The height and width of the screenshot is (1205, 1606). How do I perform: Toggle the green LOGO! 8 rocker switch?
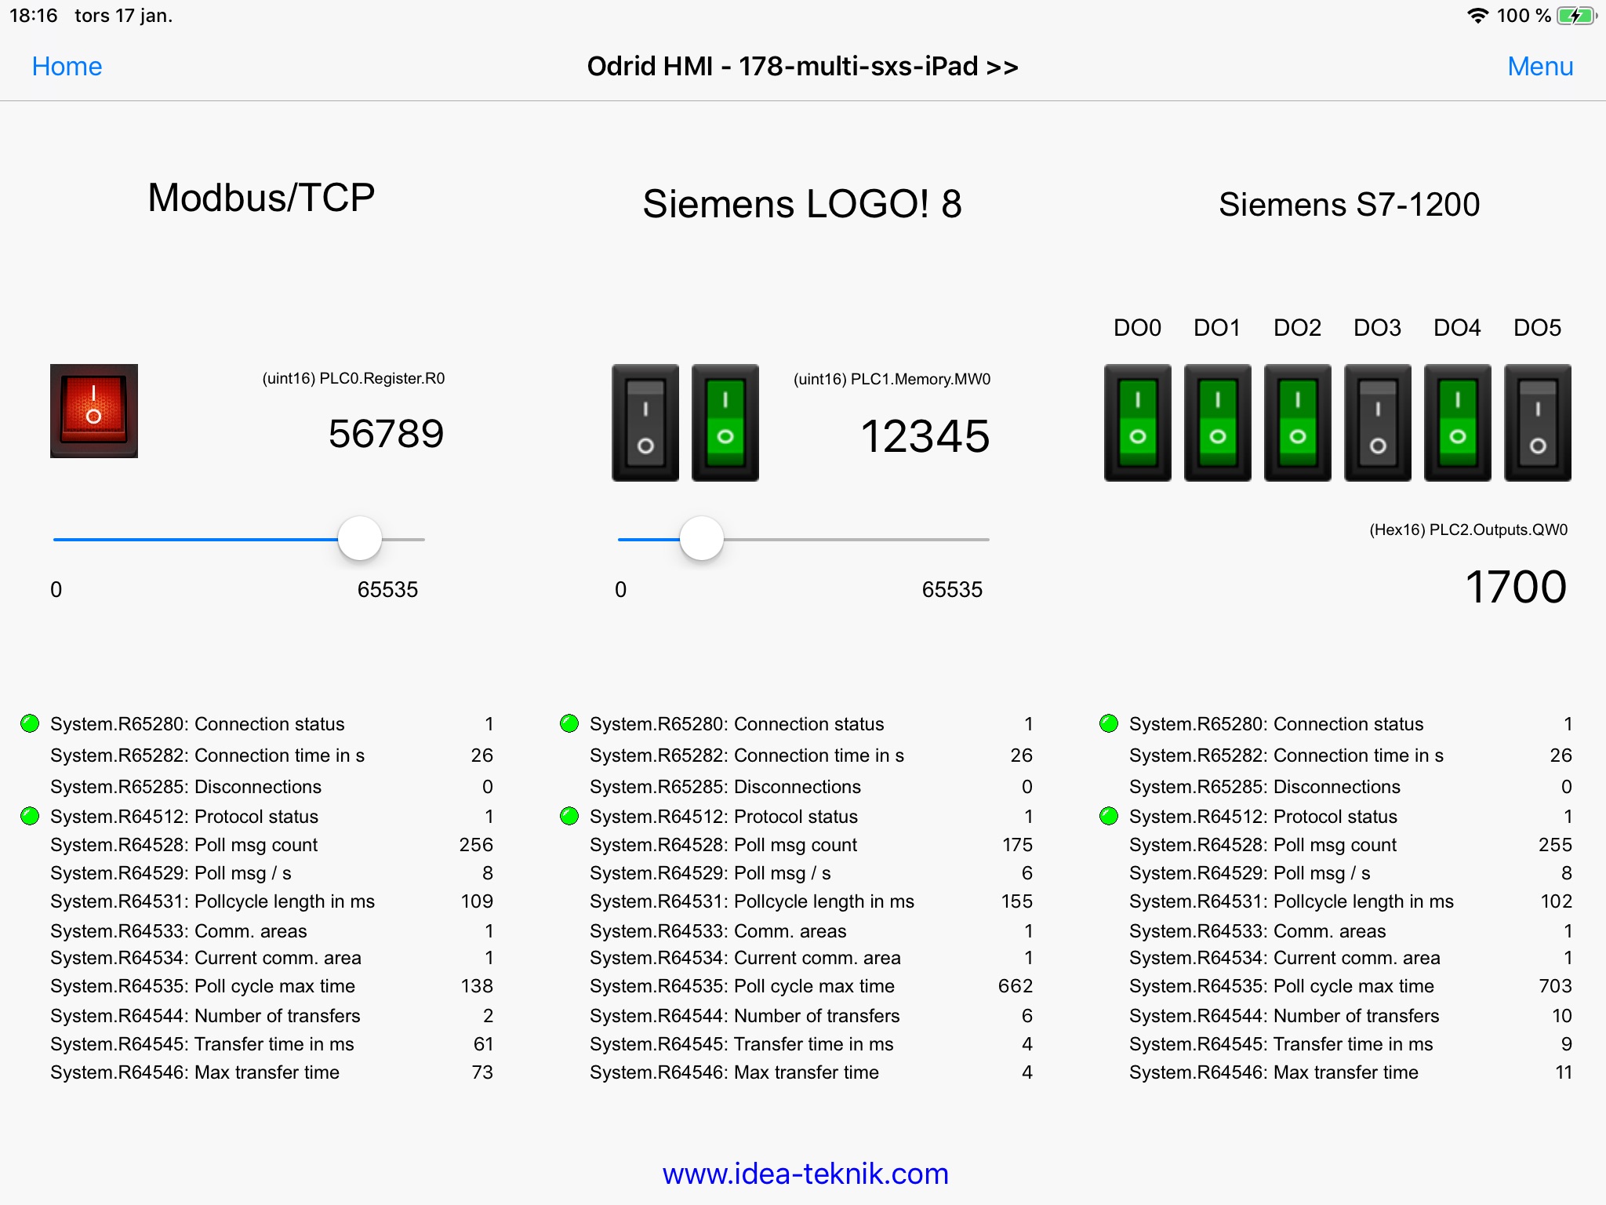tap(725, 423)
